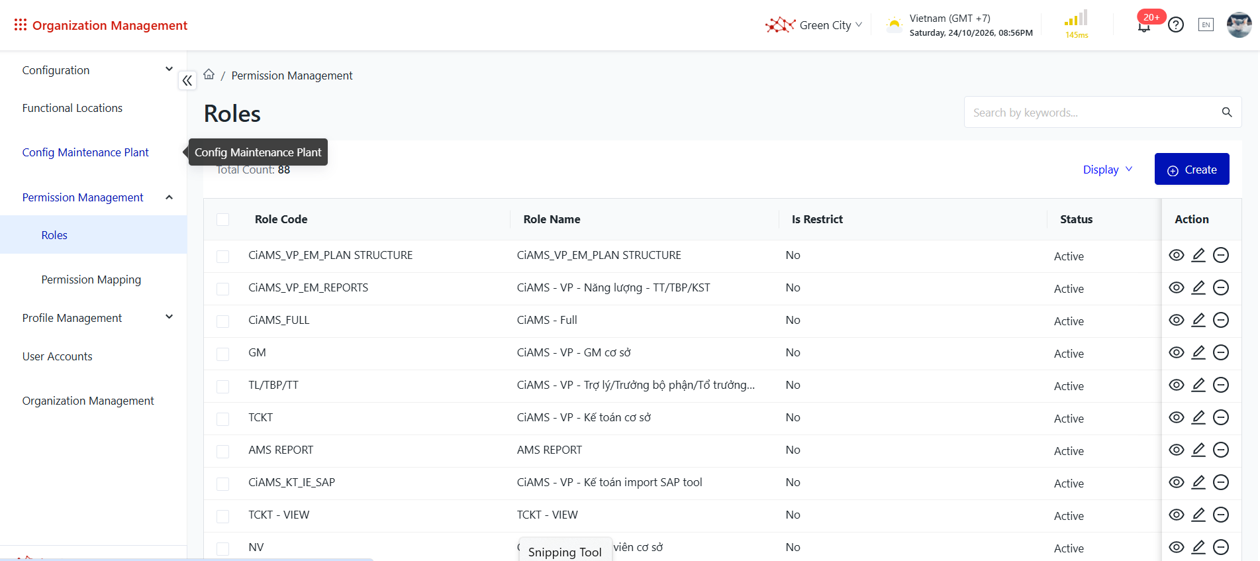This screenshot has height=561, width=1260.
Task: Open help question mark icon
Action: click(1176, 25)
